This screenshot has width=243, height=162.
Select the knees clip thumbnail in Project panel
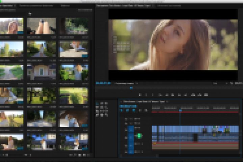tap(42, 26)
